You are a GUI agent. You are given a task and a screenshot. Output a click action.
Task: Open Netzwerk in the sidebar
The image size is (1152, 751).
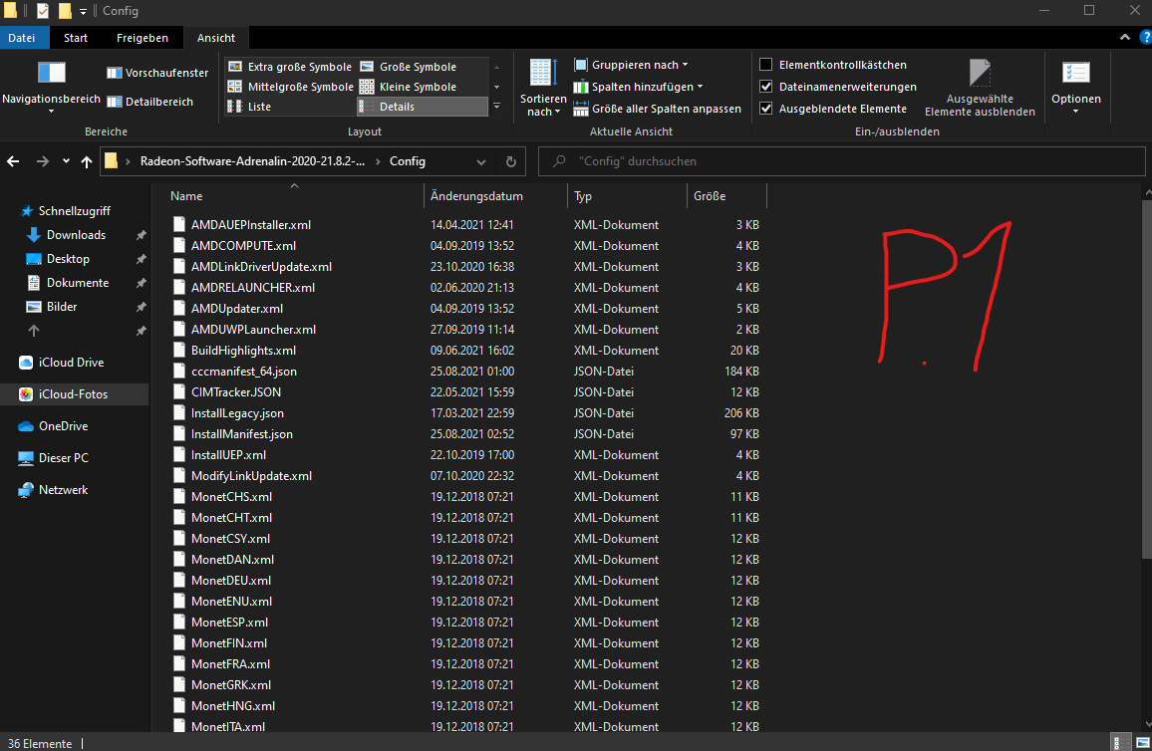tap(63, 490)
